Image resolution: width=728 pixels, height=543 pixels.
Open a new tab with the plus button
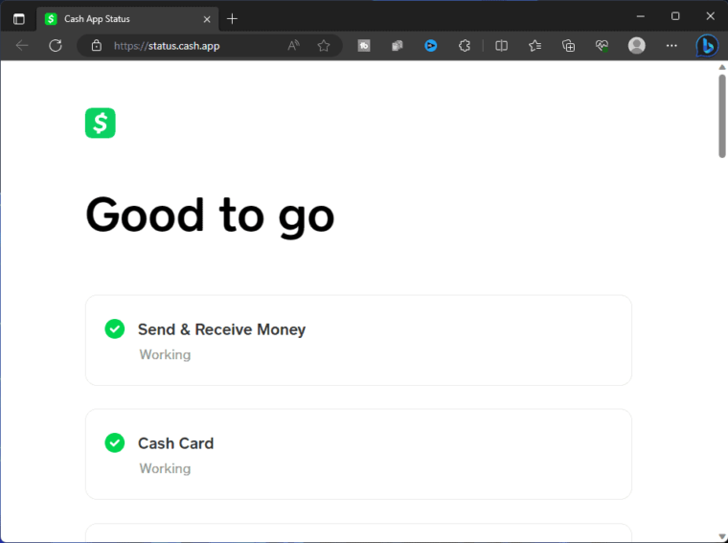pos(232,18)
